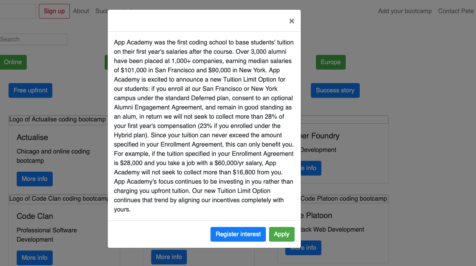This screenshot has height=266, width=476.
Task: Click the Add your bootcamp link
Action: (x=405, y=11)
